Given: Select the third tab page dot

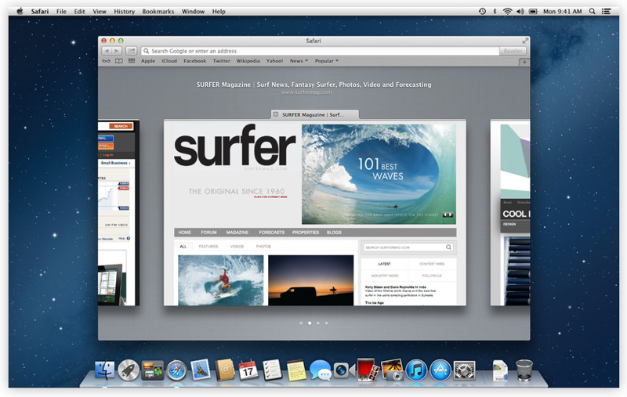Looking at the screenshot, I should pos(318,323).
